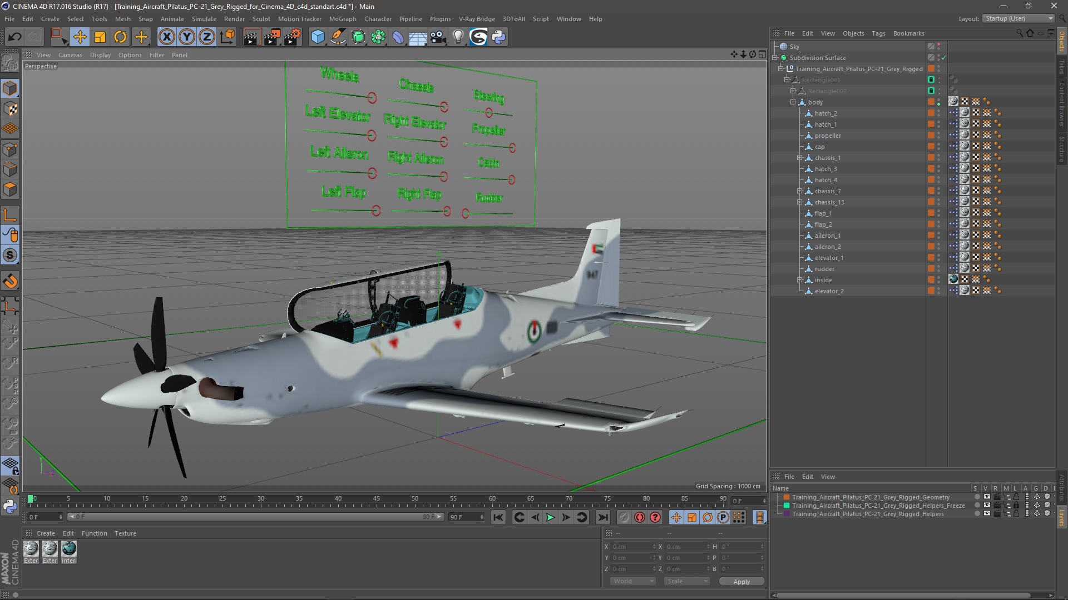
Task: Click the Apply button
Action: pos(741,581)
